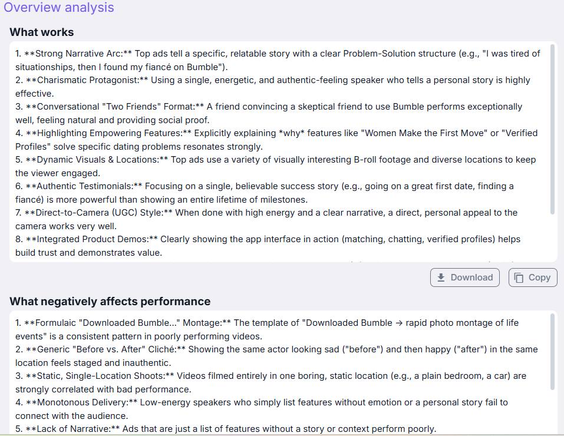Screen dimensions: 564x436
Task: Click the download arrow icon
Action: coord(441,278)
